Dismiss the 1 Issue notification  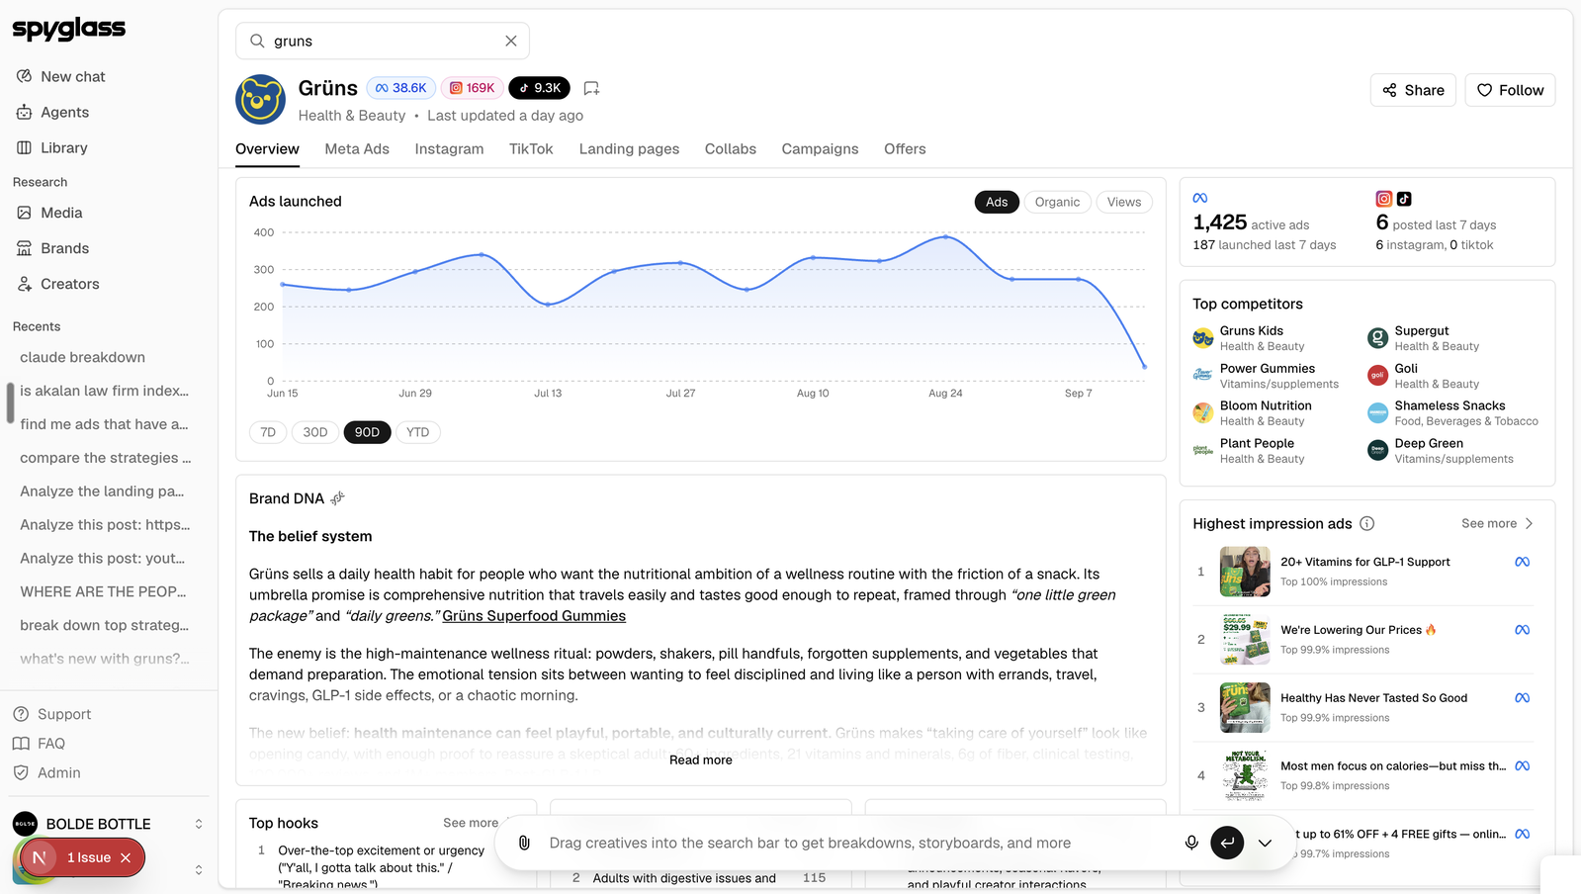tap(126, 857)
